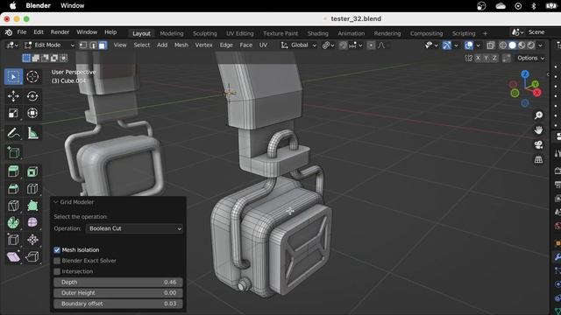Open the editor type dropdown

point(12,45)
